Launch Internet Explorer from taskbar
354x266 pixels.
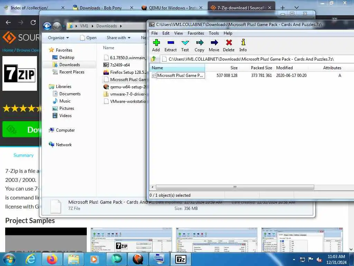click(31, 259)
